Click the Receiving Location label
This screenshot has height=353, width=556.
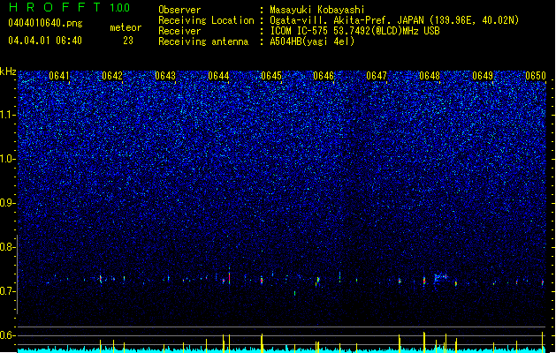[x=206, y=20]
